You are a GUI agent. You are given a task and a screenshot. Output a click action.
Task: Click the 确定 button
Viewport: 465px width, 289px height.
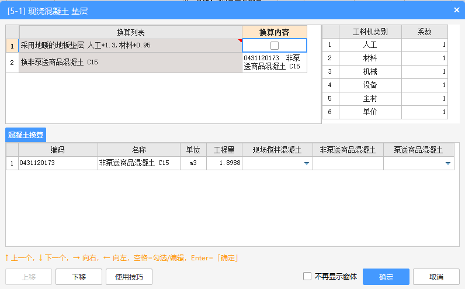click(x=386, y=277)
